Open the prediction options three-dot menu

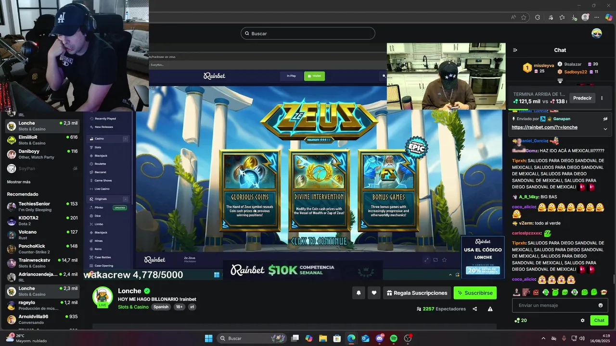(x=602, y=98)
